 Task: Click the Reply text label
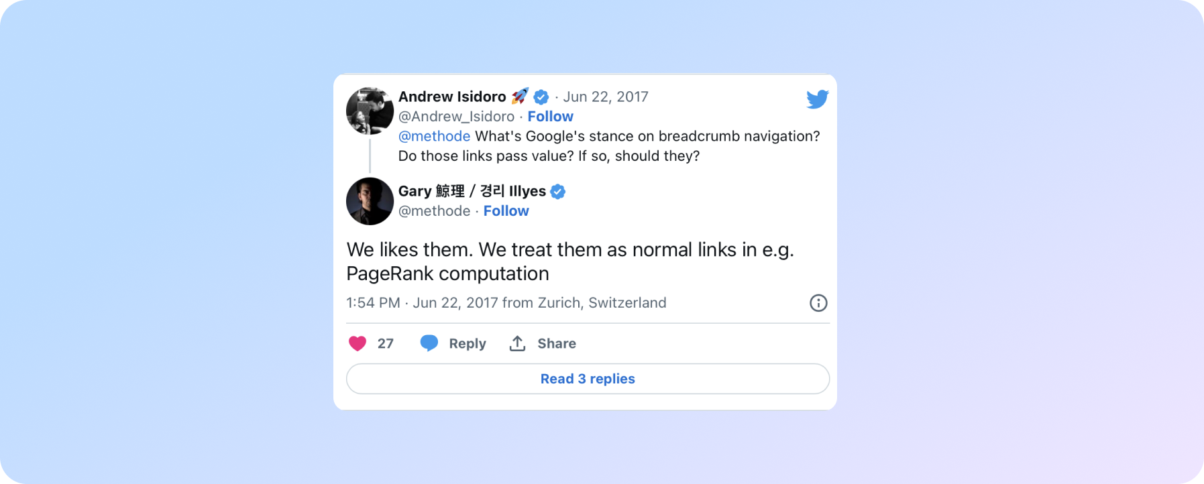tap(468, 343)
